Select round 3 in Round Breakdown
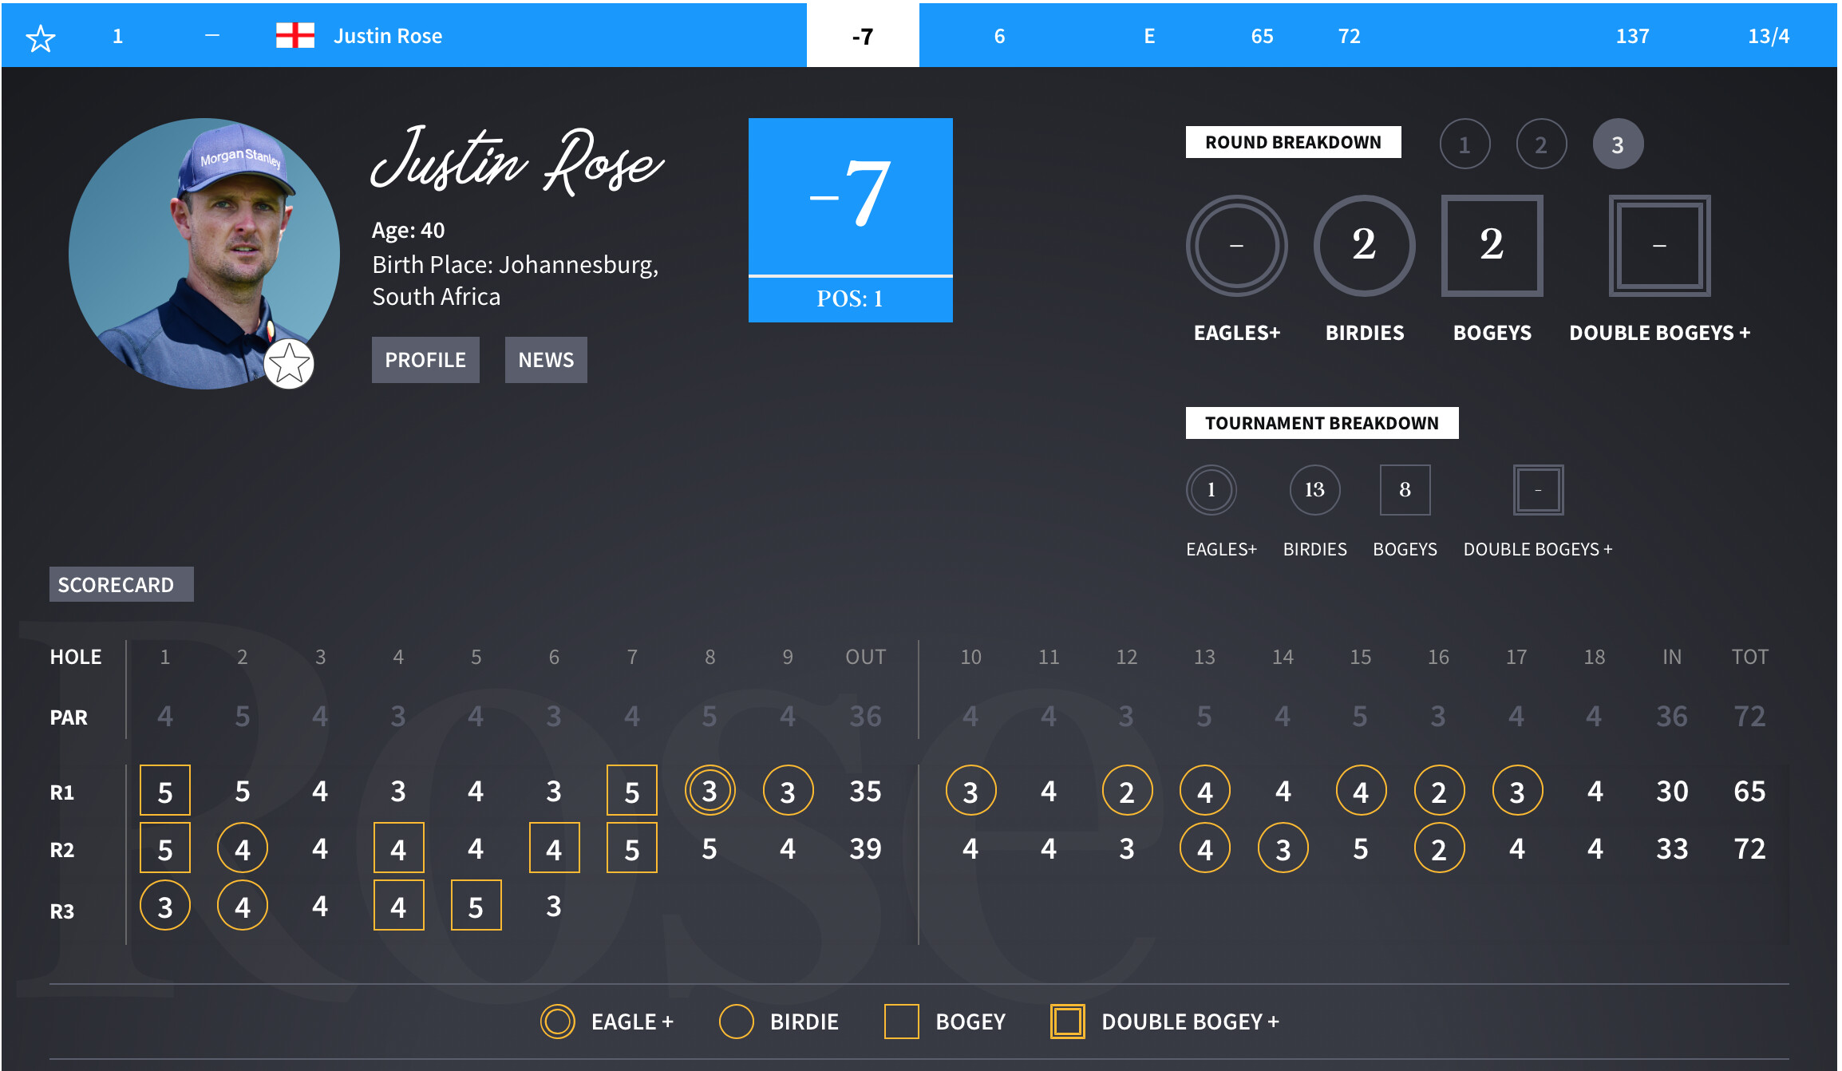1842x1071 pixels. click(x=1618, y=144)
